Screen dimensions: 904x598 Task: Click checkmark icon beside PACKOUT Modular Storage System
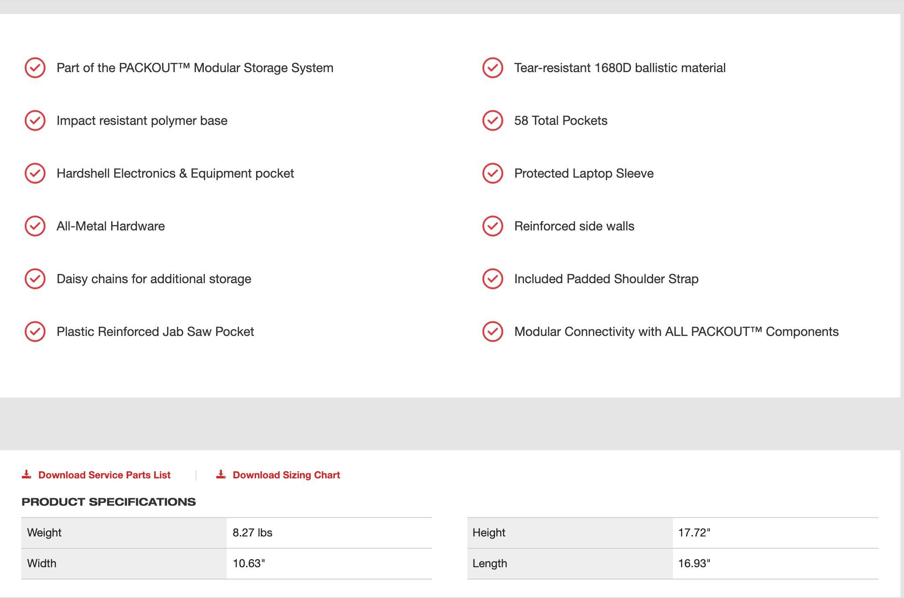tap(35, 68)
